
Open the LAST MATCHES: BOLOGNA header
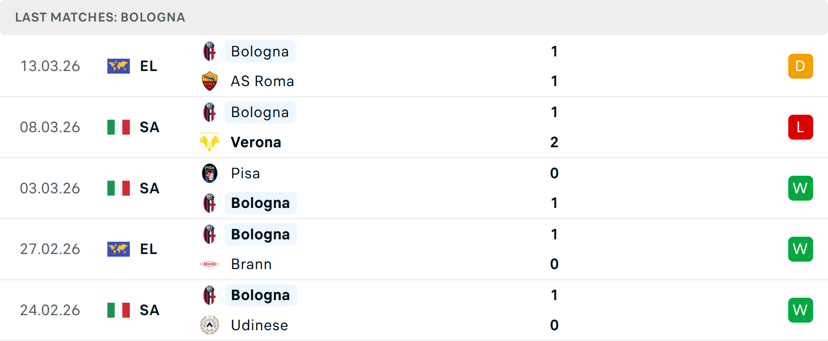(100, 17)
